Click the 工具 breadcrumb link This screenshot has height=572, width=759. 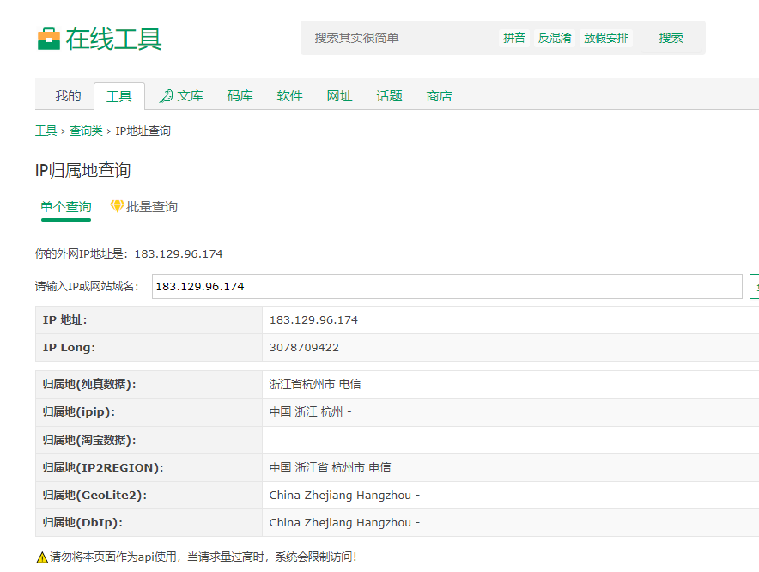tap(46, 131)
